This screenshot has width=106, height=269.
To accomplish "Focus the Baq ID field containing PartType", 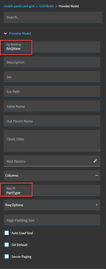I will [52, 190].
